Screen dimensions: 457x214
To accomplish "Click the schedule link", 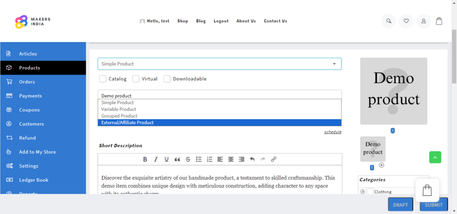I will pos(332,132).
